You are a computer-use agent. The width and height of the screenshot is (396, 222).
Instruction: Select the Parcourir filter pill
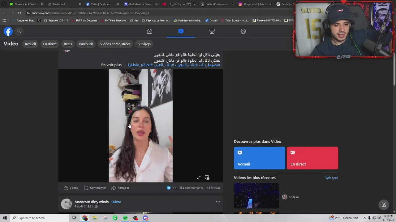click(x=86, y=44)
